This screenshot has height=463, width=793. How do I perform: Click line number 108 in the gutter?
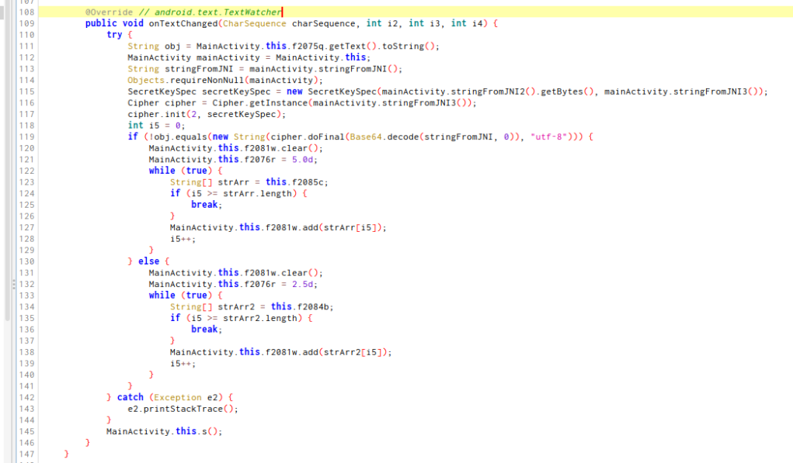tap(27, 12)
